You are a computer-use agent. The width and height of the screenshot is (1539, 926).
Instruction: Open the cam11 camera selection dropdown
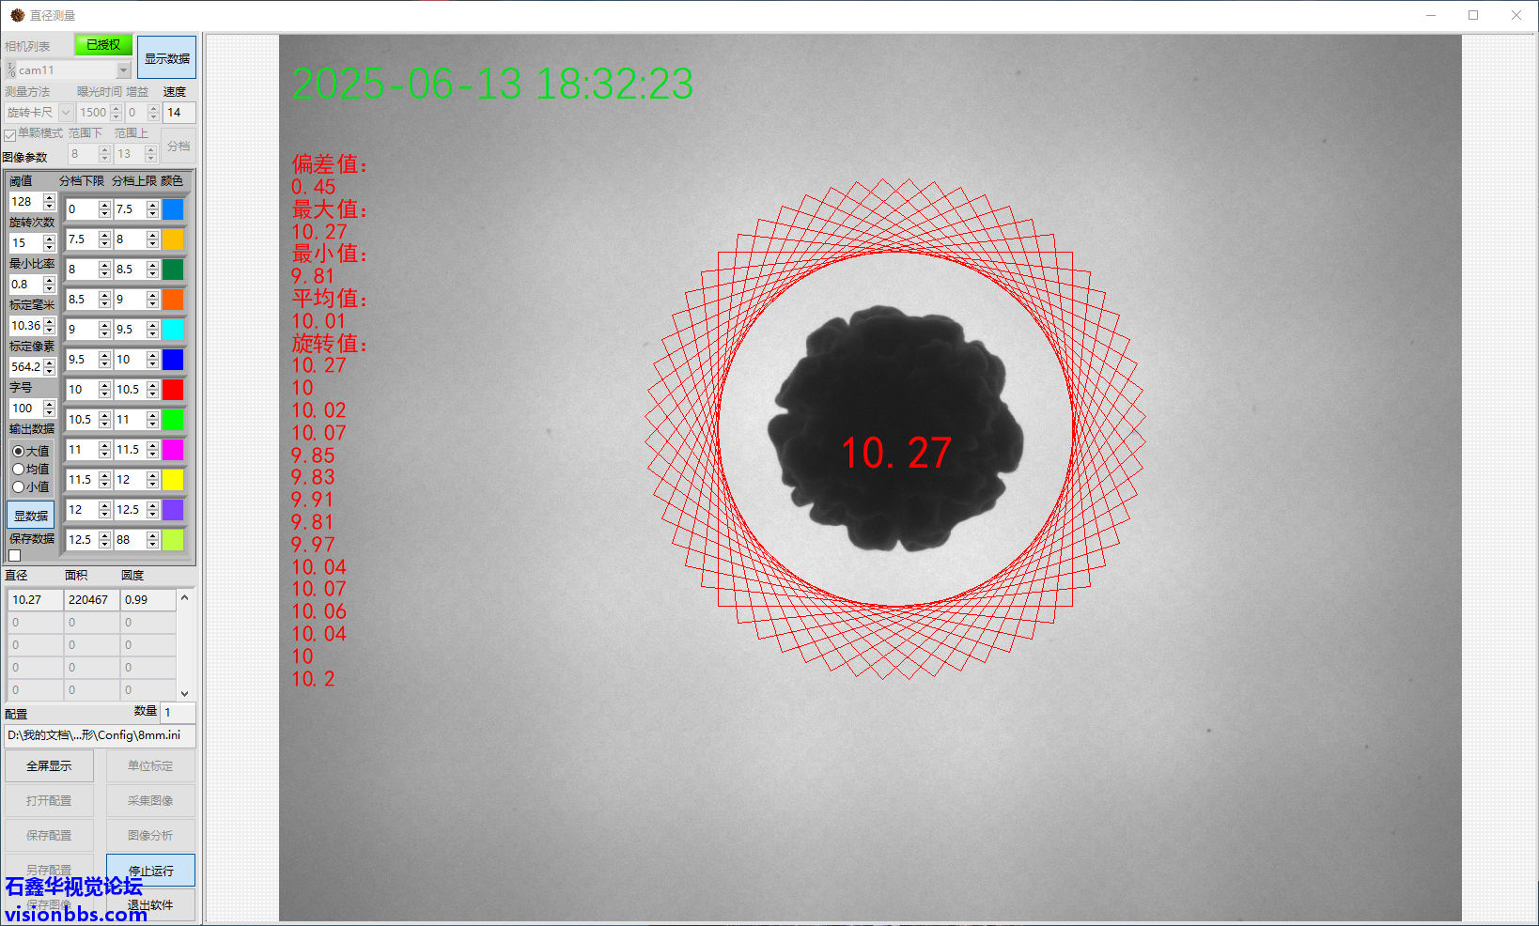click(123, 69)
